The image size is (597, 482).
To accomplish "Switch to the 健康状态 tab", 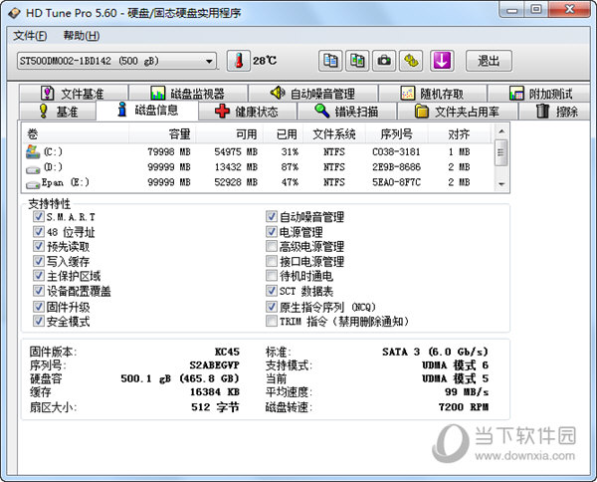I will 248,112.
